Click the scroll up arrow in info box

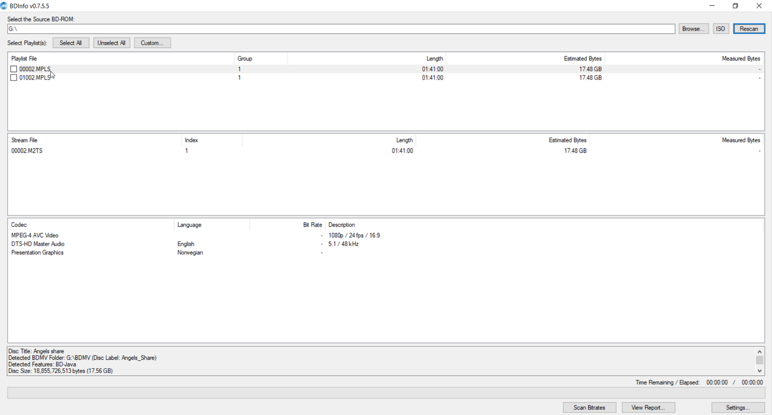coord(759,352)
